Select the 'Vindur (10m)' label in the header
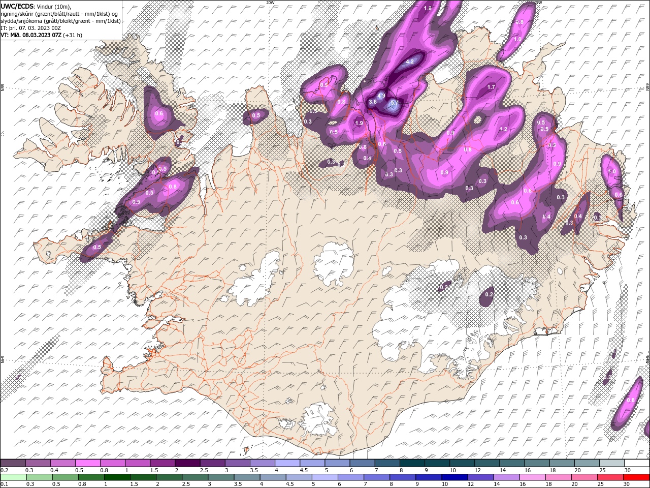This screenshot has height=488, width=650. [53, 6]
